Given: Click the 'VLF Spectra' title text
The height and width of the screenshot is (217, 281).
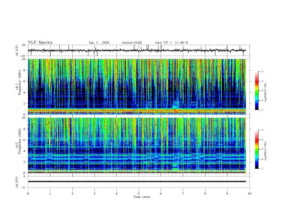Looking at the screenshot, I should [40, 43].
